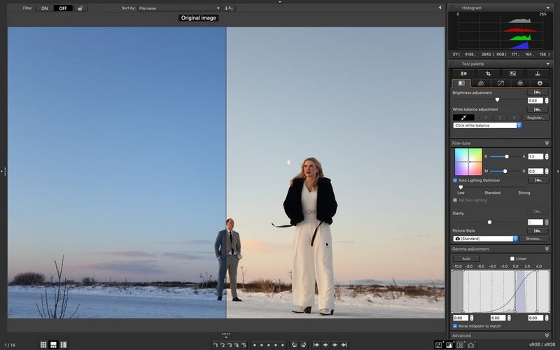The image size is (560, 350).
Task: Go to the next image arrow
Action: click(x=335, y=345)
